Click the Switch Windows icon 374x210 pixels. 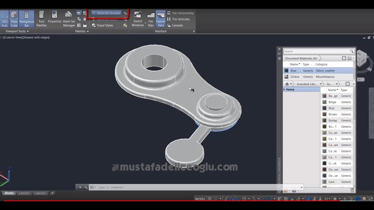(x=137, y=15)
